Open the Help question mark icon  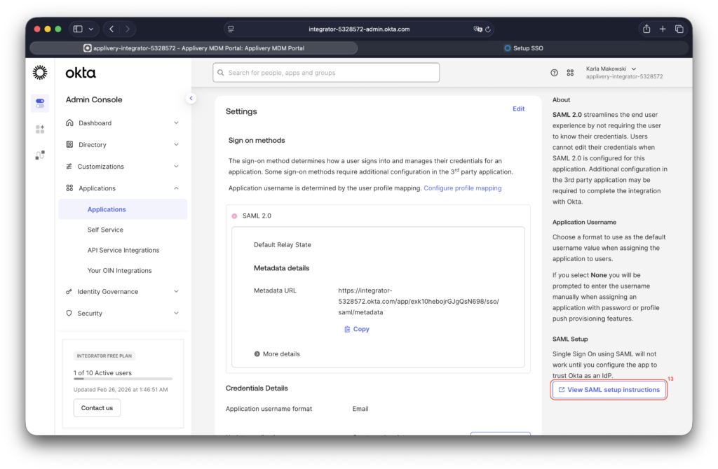[x=553, y=72]
